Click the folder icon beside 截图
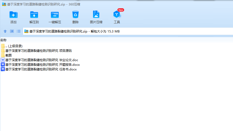This screenshot has height=131, width=233. click(3, 55)
